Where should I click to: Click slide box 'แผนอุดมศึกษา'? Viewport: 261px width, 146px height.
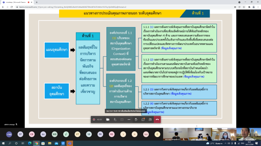pos(57,50)
